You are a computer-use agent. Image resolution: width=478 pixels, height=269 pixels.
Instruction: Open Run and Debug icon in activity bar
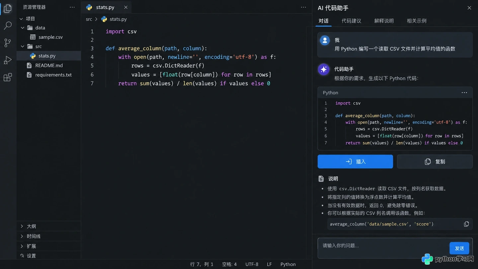pyautogui.click(x=8, y=60)
